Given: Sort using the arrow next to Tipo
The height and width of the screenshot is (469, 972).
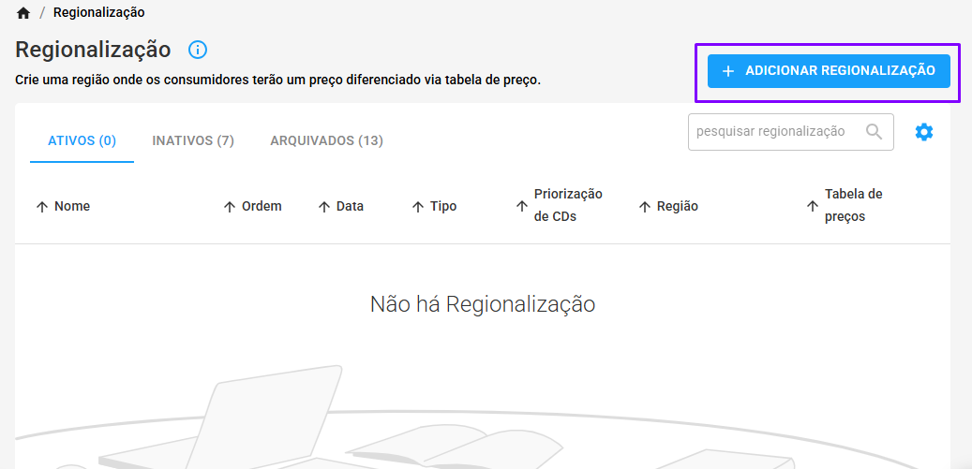Looking at the screenshot, I should 418,207.
